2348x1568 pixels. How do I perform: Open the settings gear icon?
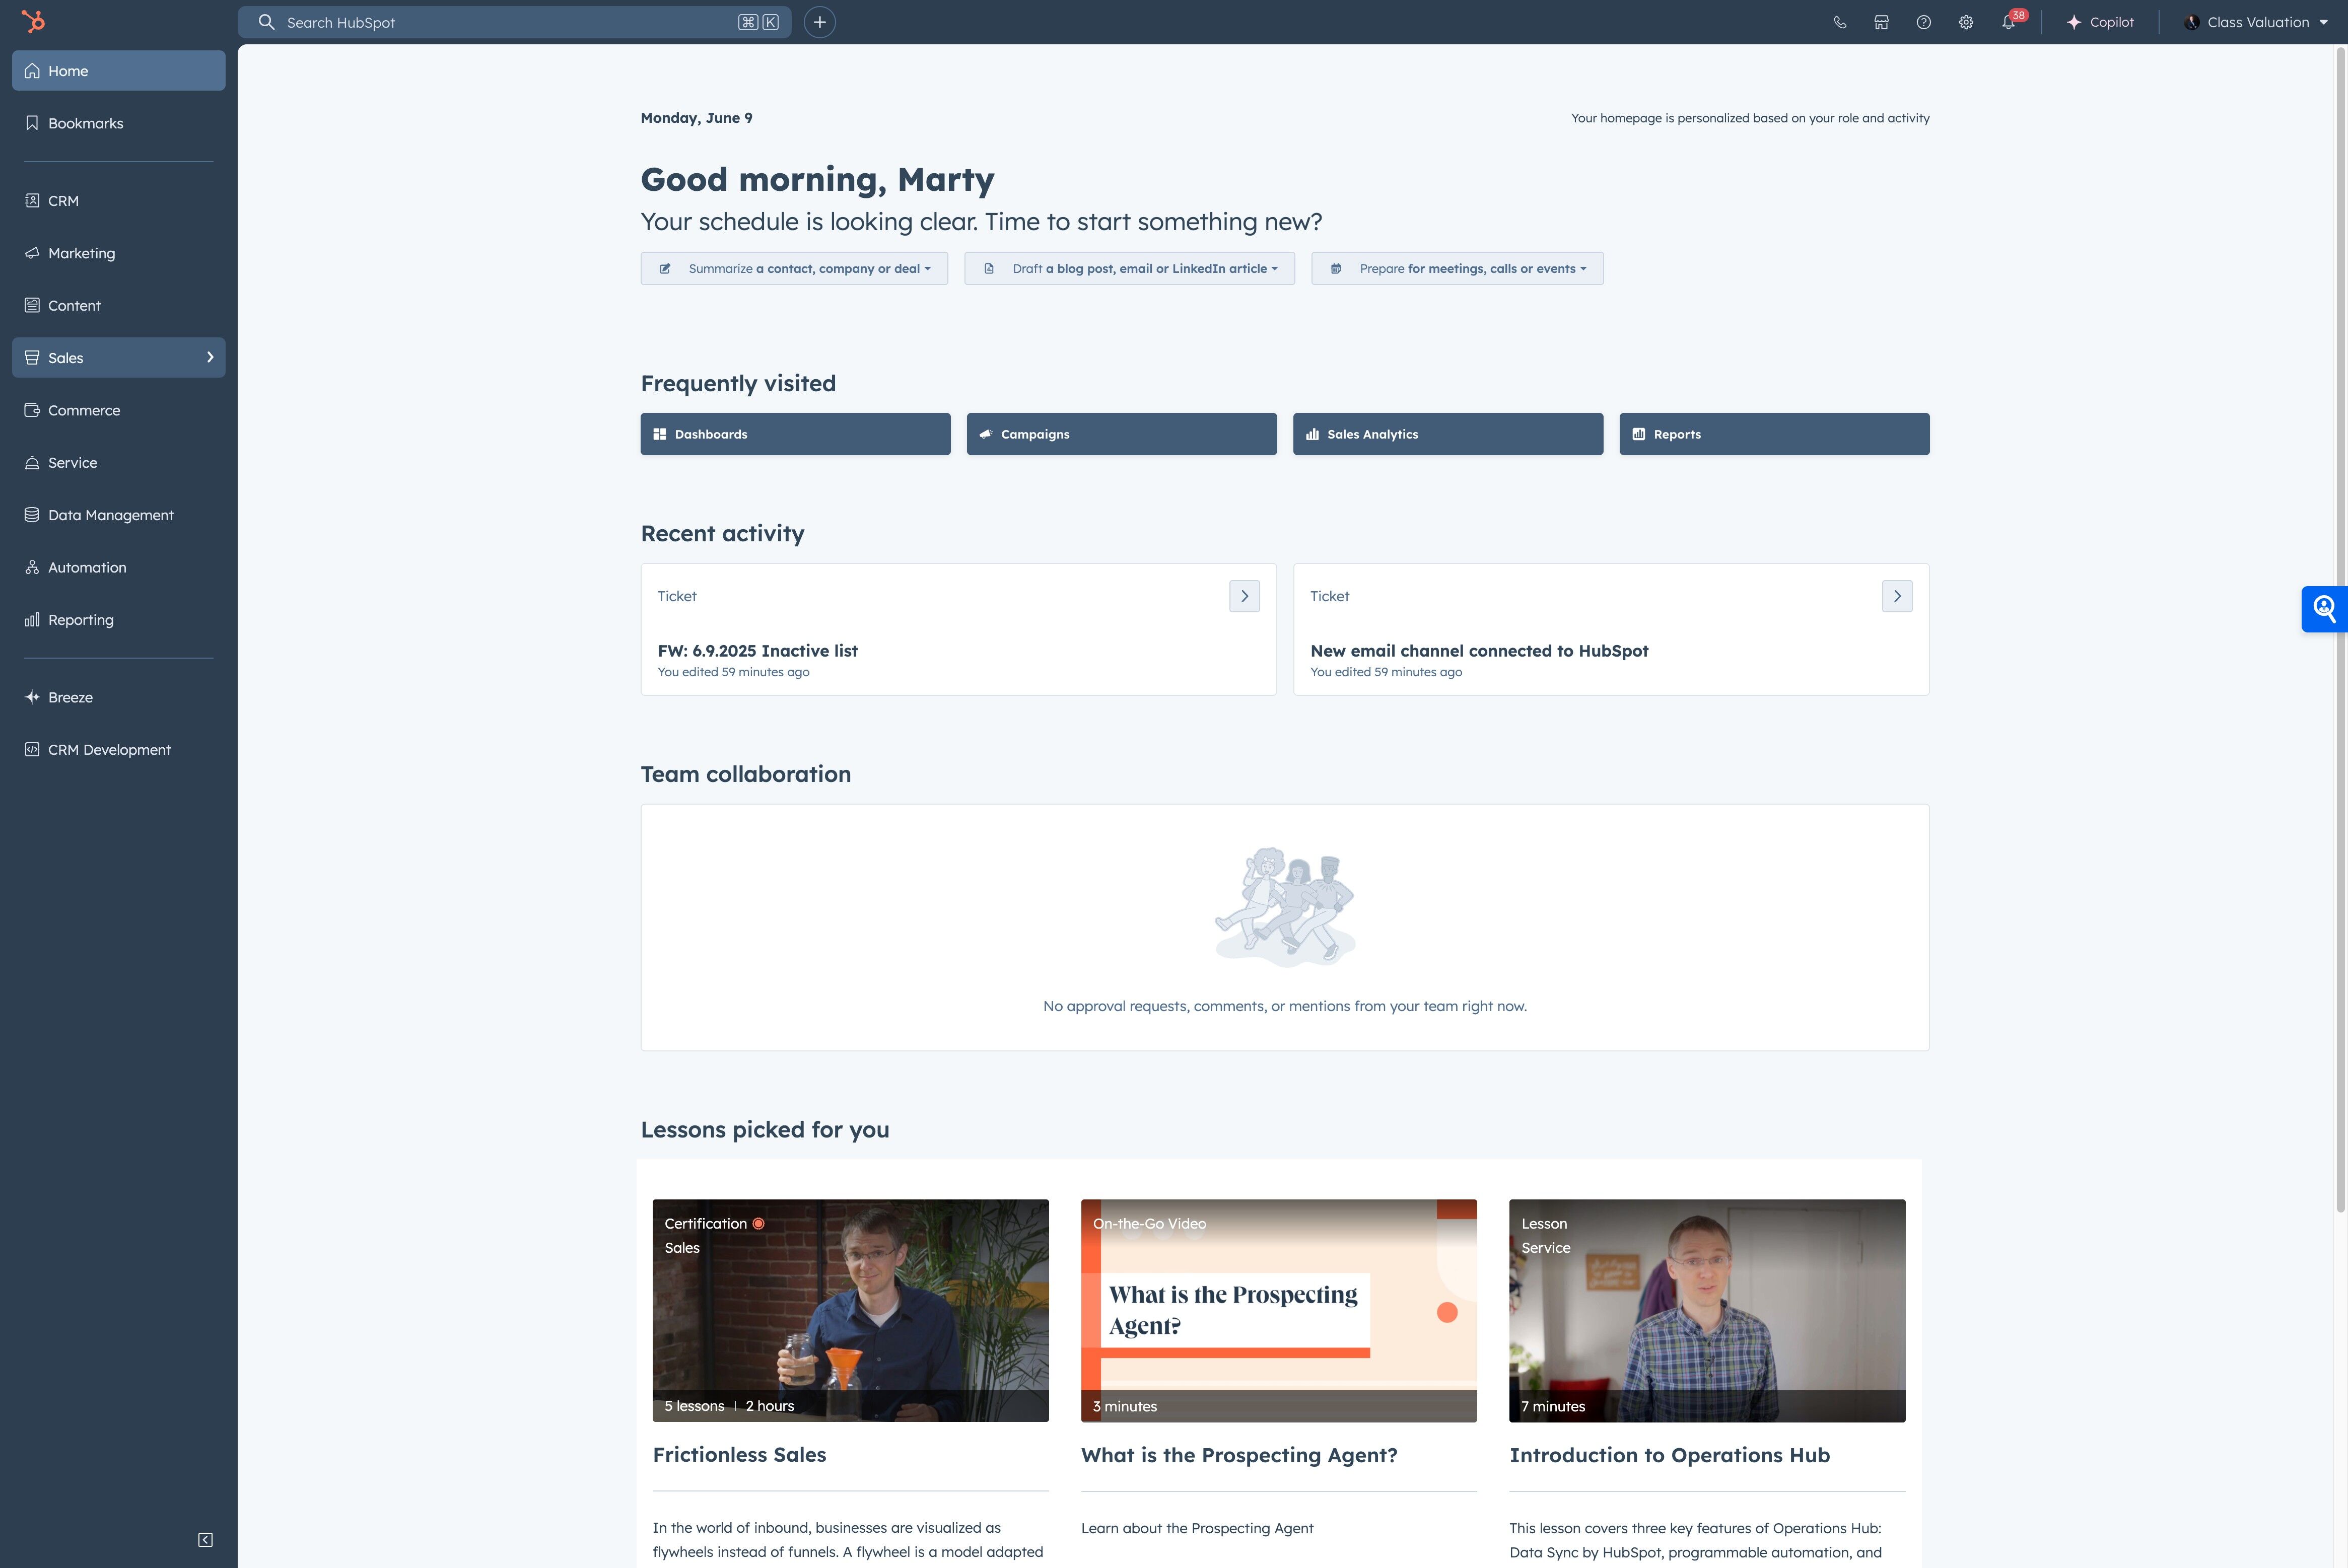click(1965, 22)
